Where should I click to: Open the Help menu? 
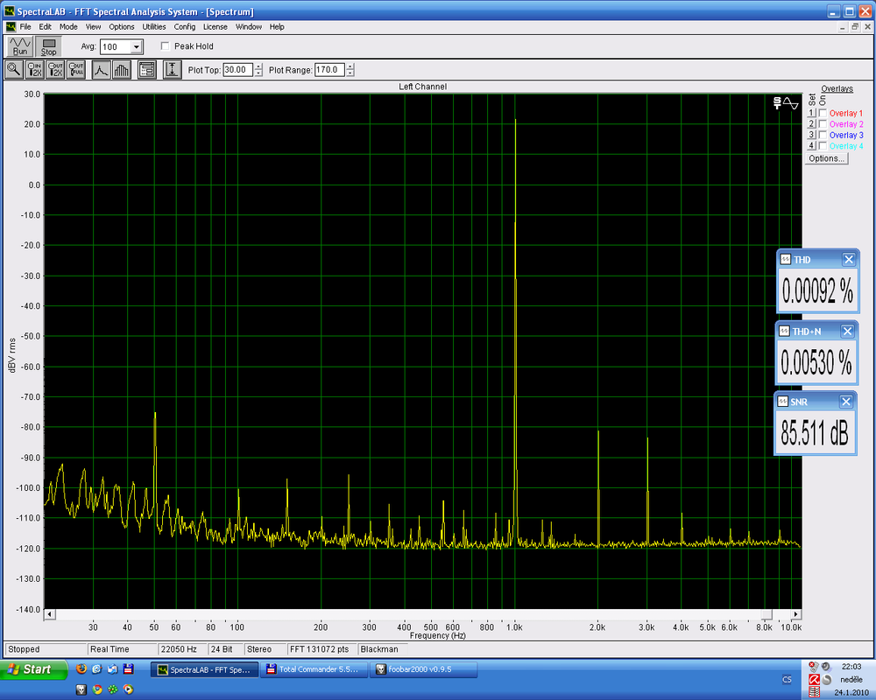277,27
